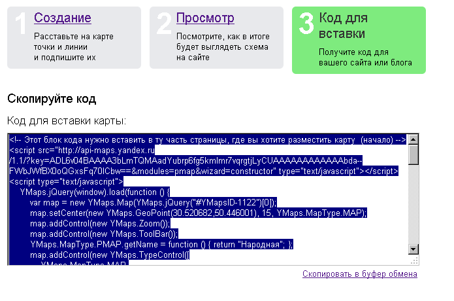The image size is (454, 301).
Task: Click the large number 3 step badge
Action: point(306,23)
